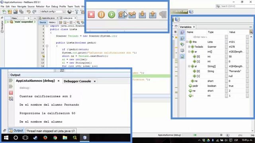Open the default config dropdown
This screenshot has width=255, height=143.
(53, 12)
